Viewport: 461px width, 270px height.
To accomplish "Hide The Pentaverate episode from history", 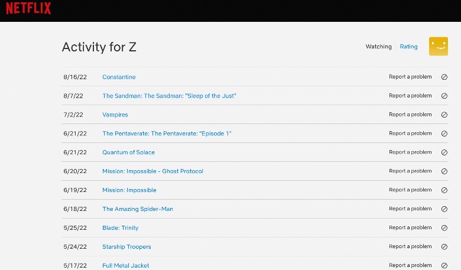I will click(x=444, y=134).
